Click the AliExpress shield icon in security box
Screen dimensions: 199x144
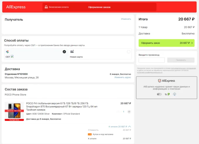(x=159, y=81)
